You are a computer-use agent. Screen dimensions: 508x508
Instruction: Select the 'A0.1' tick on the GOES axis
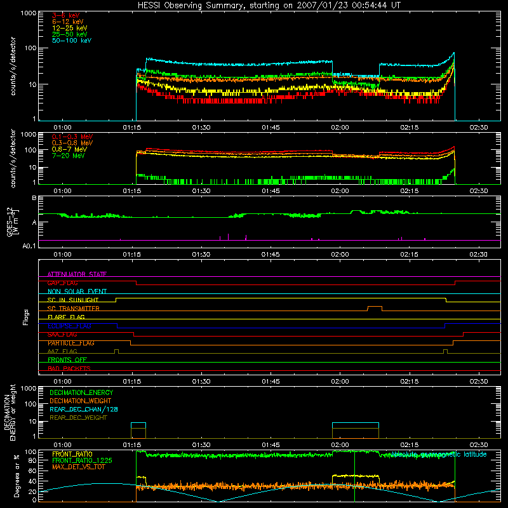coord(29,246)
